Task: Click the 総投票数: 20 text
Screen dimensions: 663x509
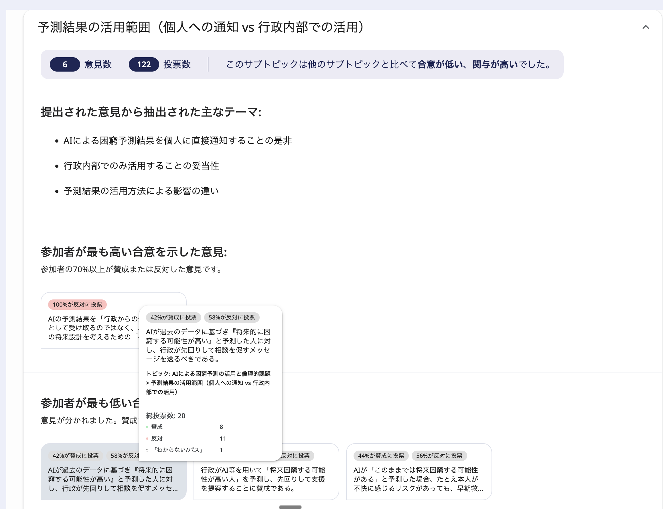Action: click(166, 416)
